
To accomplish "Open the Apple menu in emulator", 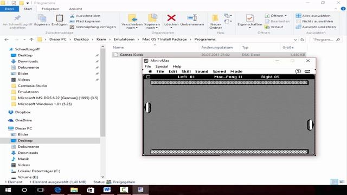I will [150, 71].
